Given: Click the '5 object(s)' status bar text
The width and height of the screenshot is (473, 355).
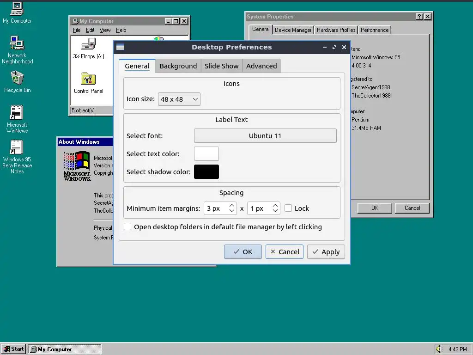Looking at the screenshot, I should tap(83, 110).
